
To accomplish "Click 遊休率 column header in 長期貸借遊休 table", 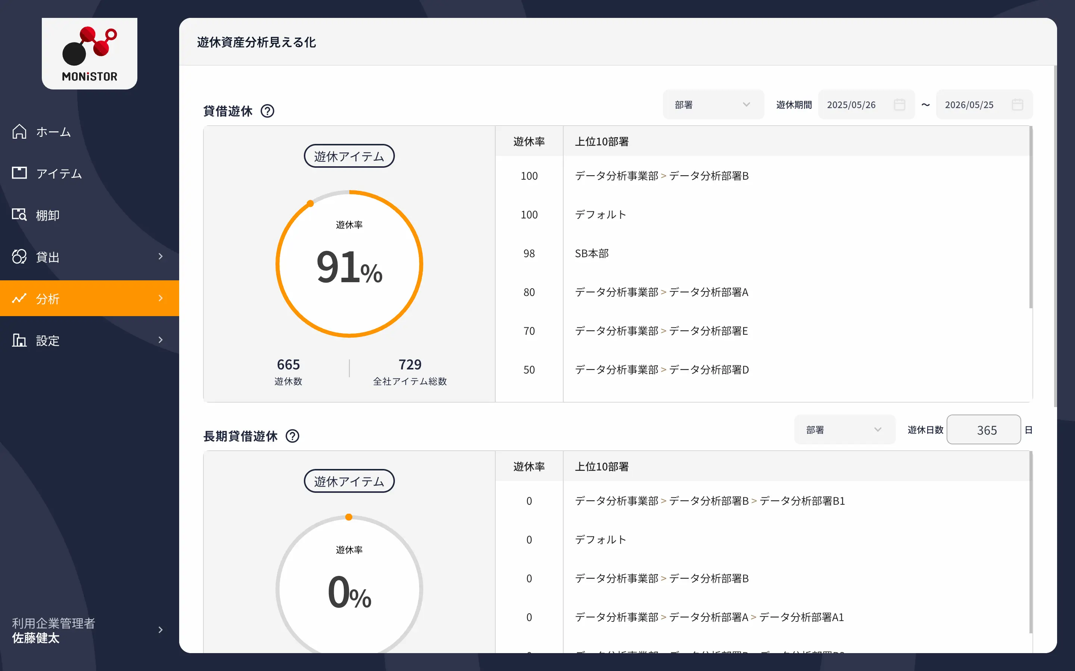I will (529, 466).
